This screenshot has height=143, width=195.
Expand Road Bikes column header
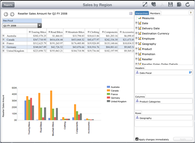click(x=49, y=32)
